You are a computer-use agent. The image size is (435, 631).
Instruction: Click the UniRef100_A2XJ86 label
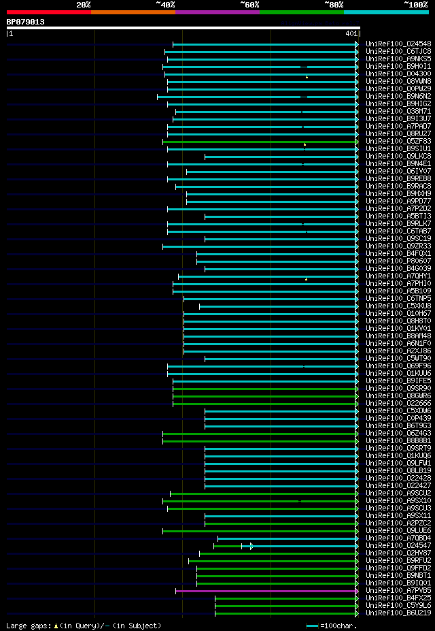[x=398, y=351]
